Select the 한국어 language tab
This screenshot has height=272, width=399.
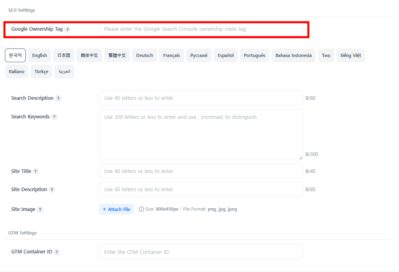(15, 55)
